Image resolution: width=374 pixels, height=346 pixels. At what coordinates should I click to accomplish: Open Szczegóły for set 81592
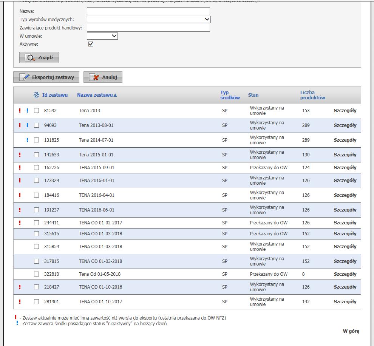click(345, 111)
